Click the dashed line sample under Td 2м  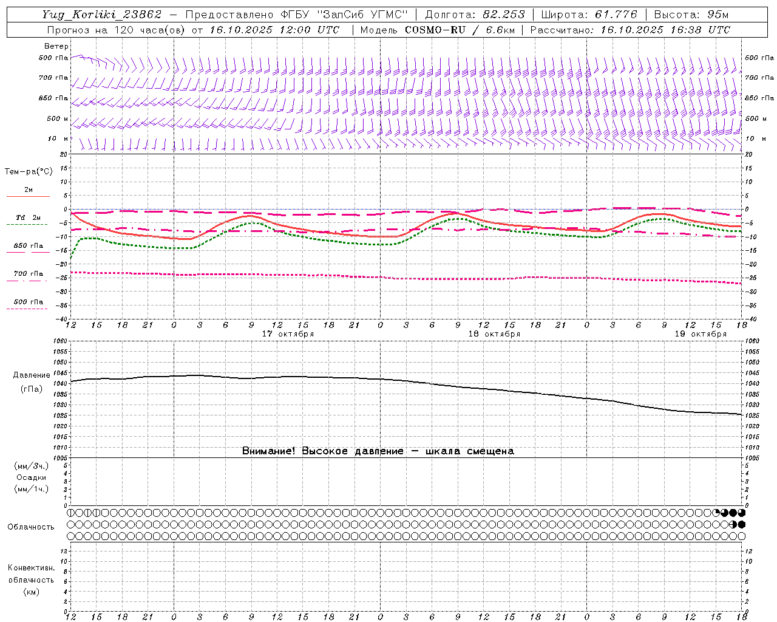click(x=27, y=224)
